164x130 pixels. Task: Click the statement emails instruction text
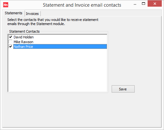53,22
